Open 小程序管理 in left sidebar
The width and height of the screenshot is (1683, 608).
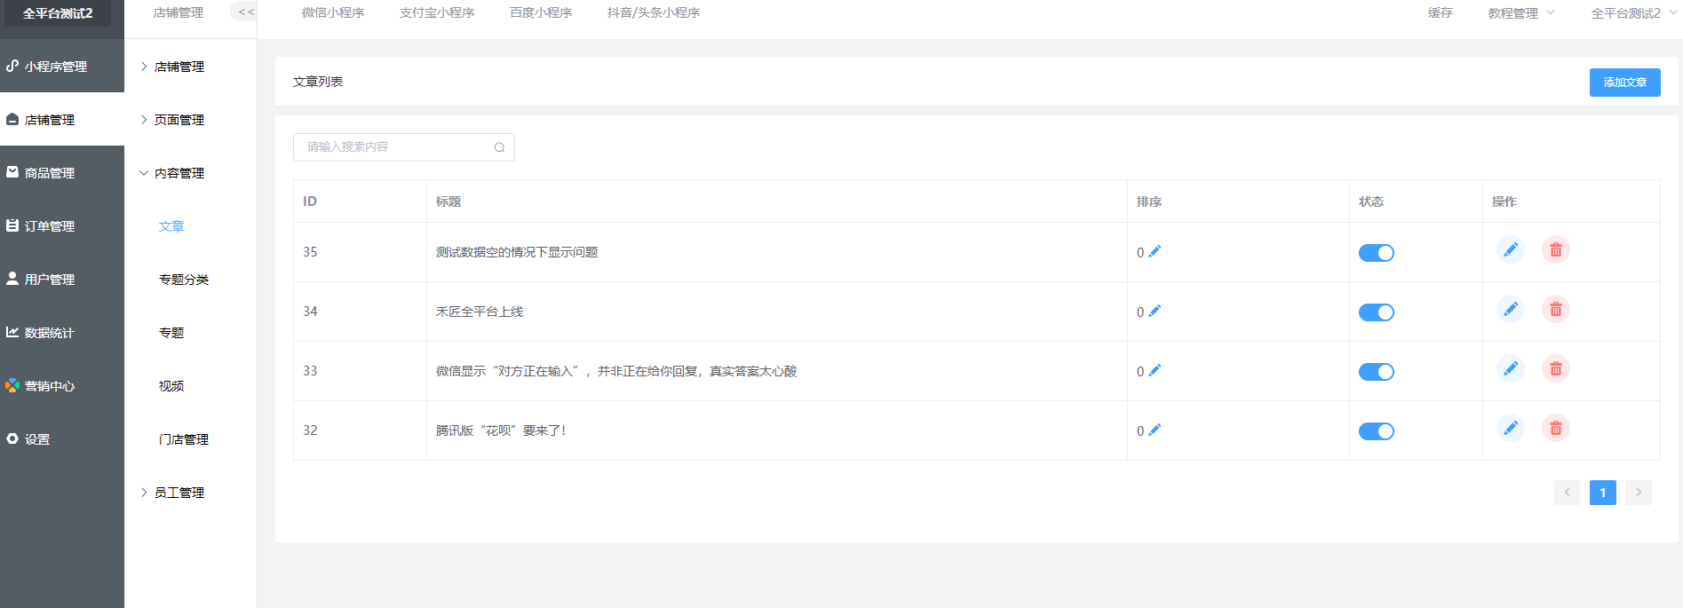[62, 66]
